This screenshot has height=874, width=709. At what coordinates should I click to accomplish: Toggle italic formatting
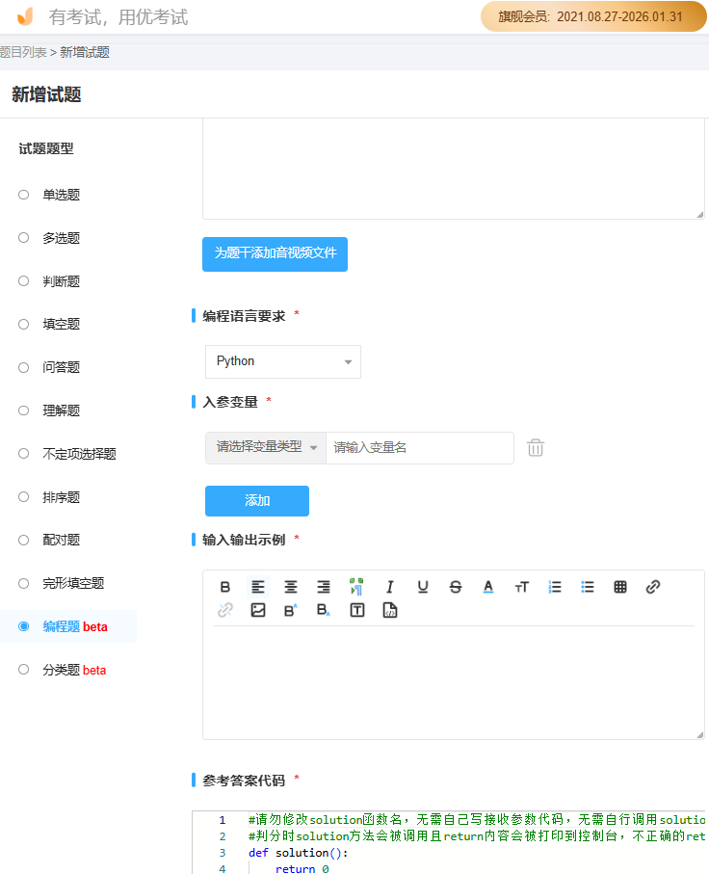[x=389, y=587]
